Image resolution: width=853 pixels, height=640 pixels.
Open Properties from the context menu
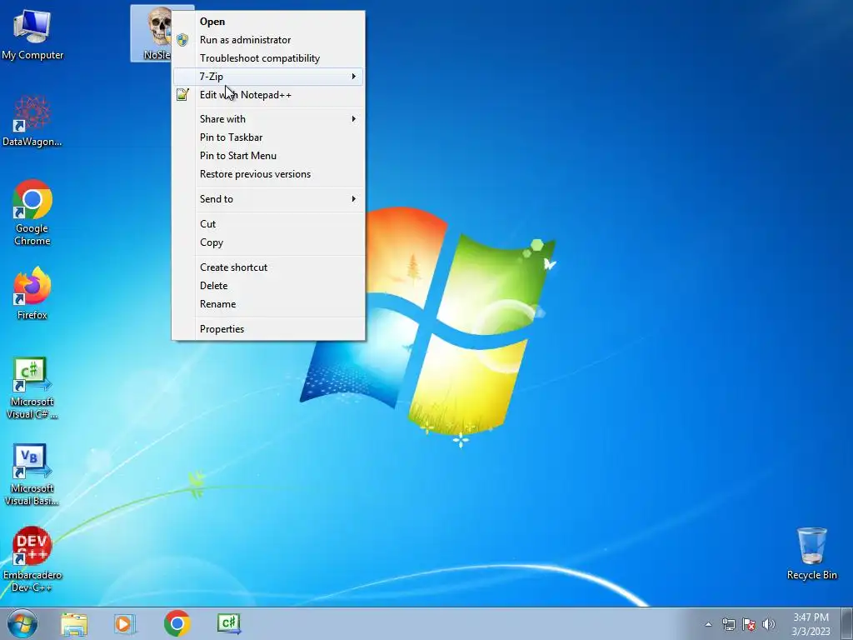[x=268, y=328]
